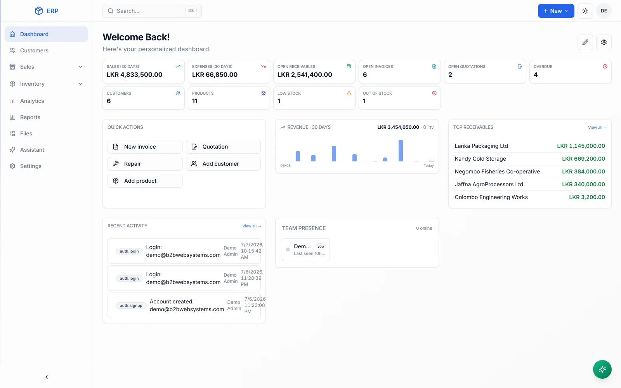The height and width of the screenshot is (388, 621).
Task: Collapse the sidebar with the arrow
Action: click(47, 377)
